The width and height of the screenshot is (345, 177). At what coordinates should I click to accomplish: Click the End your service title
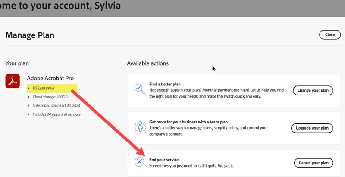164,160
